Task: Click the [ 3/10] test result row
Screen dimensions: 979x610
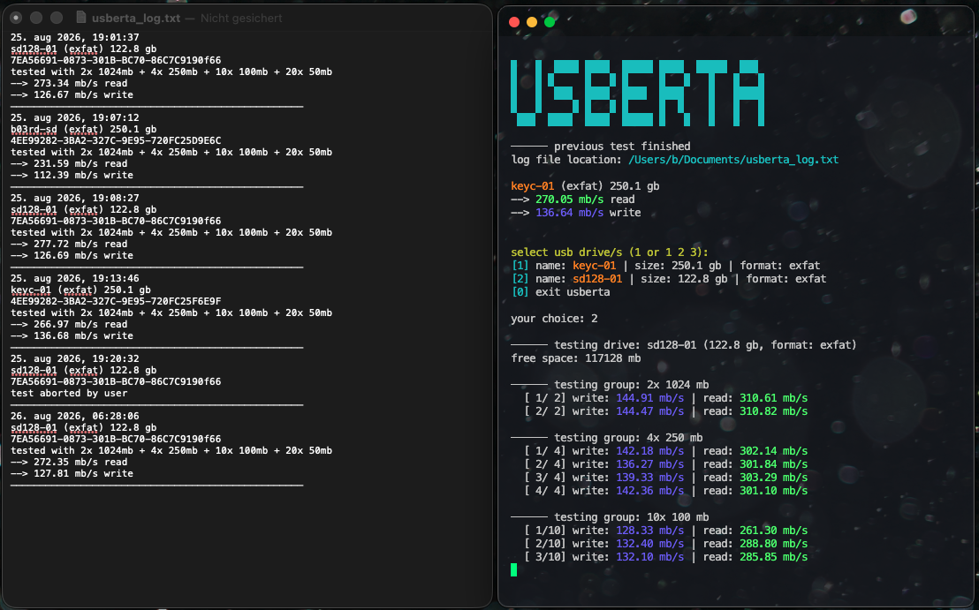Action: click(665, 557)
